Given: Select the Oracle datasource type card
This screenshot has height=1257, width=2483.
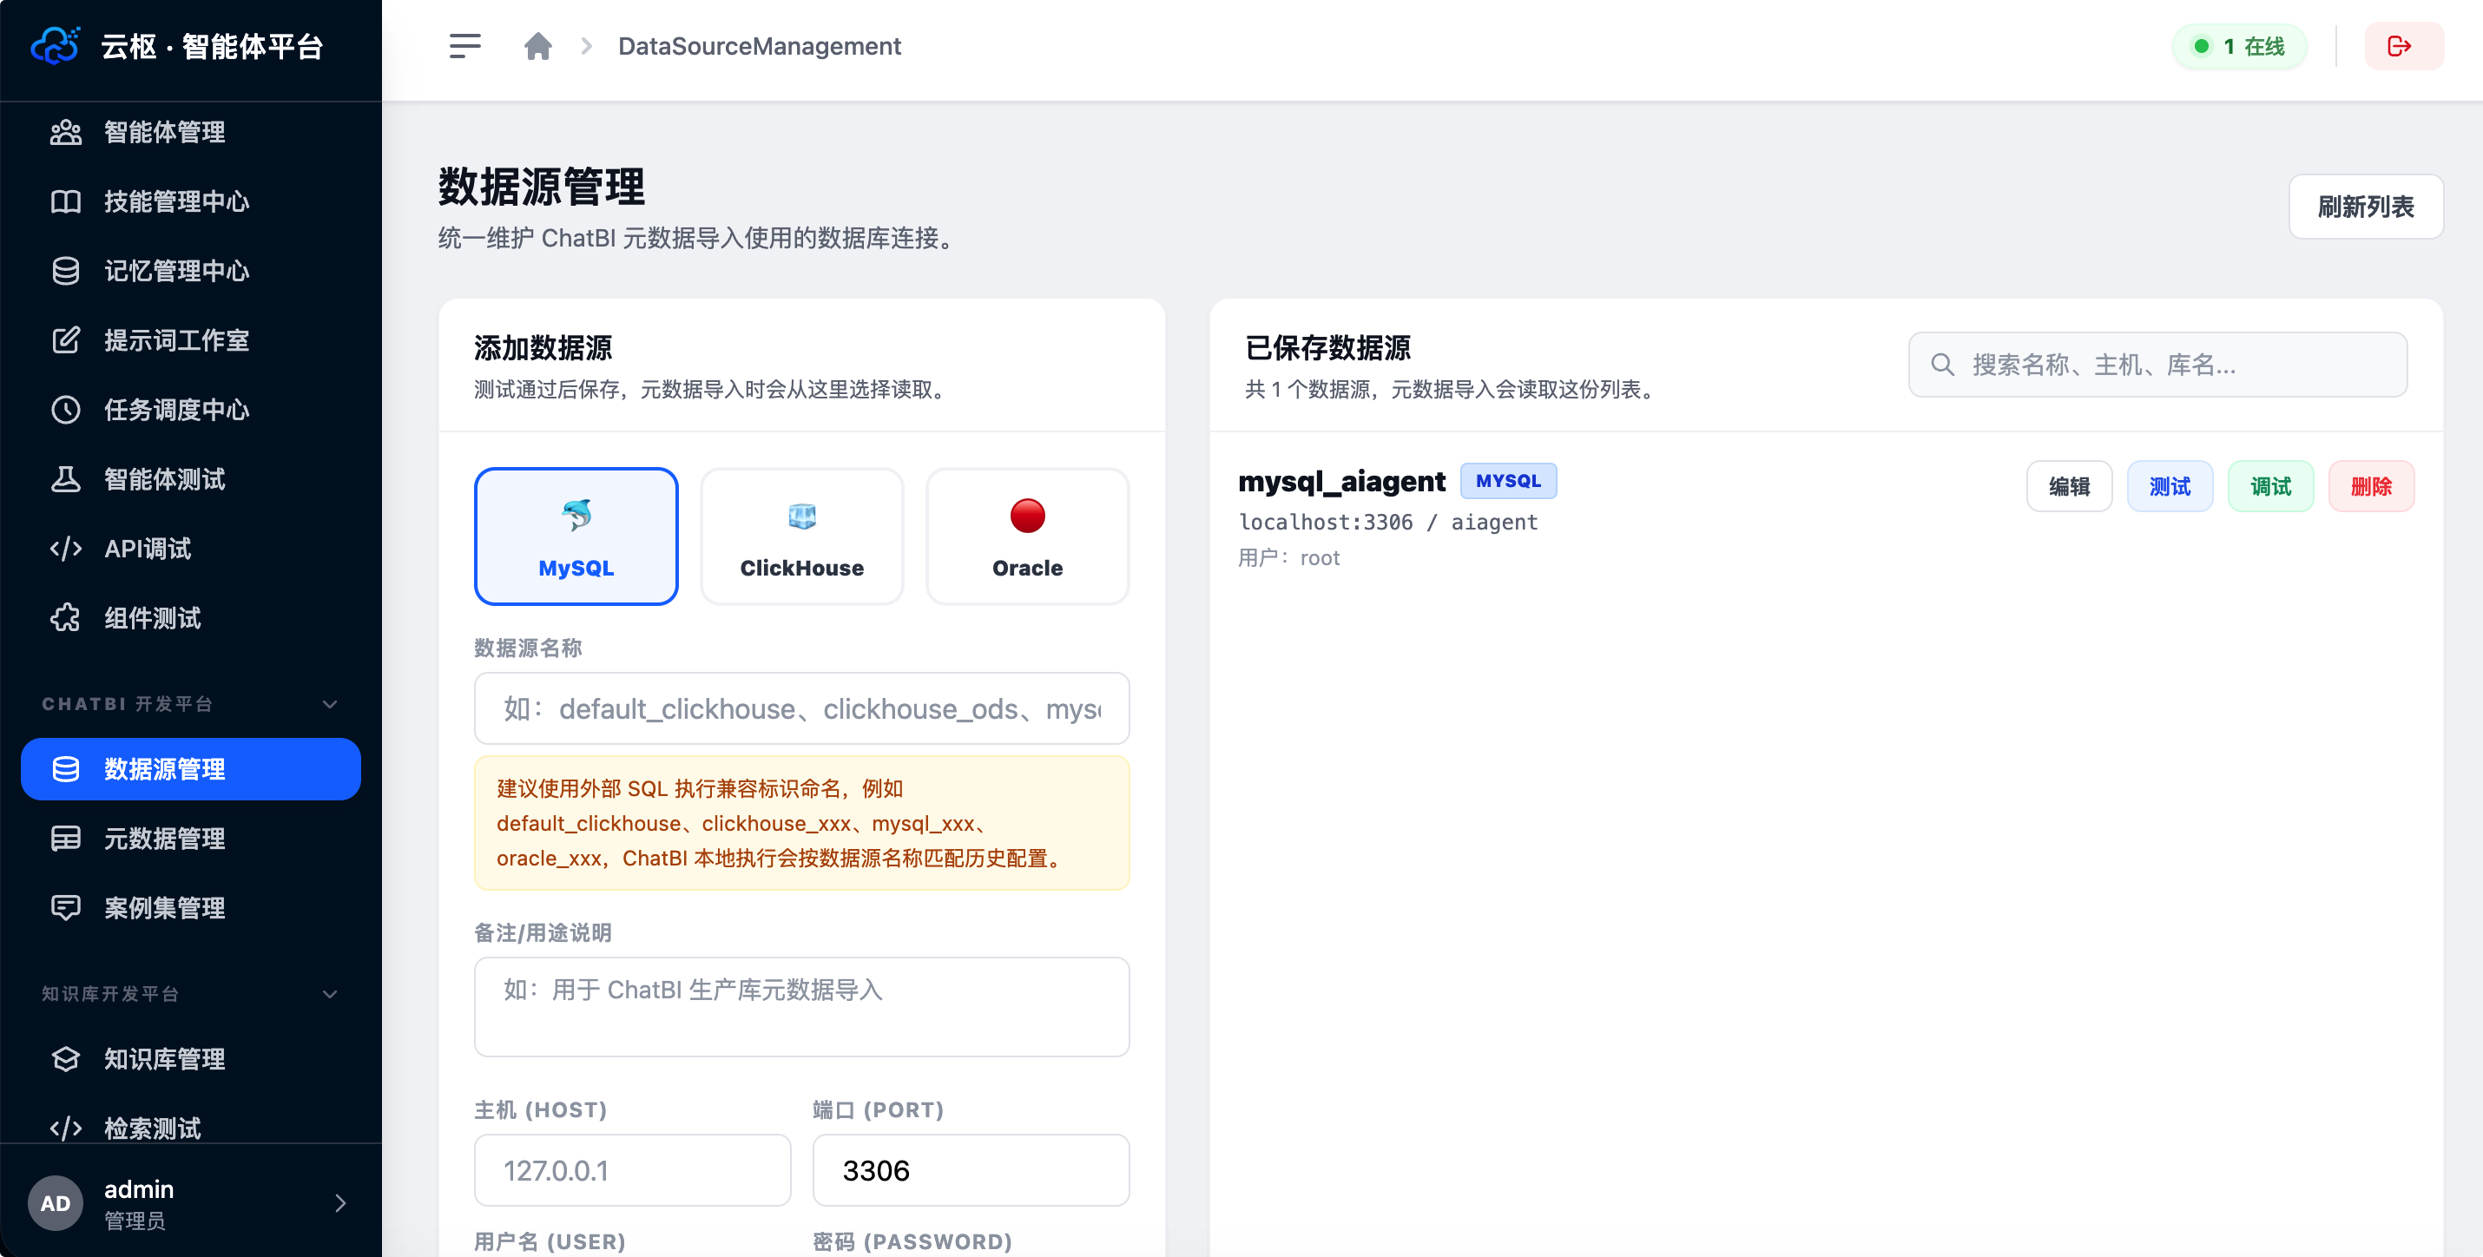Looking at the screenshot, I should point(1028,537).
